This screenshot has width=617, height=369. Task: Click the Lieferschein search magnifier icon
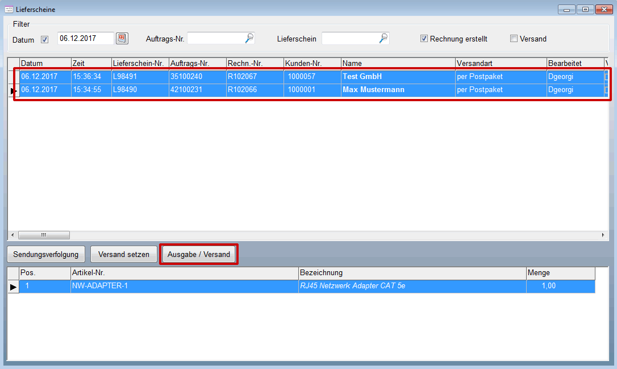click(383, 38)
